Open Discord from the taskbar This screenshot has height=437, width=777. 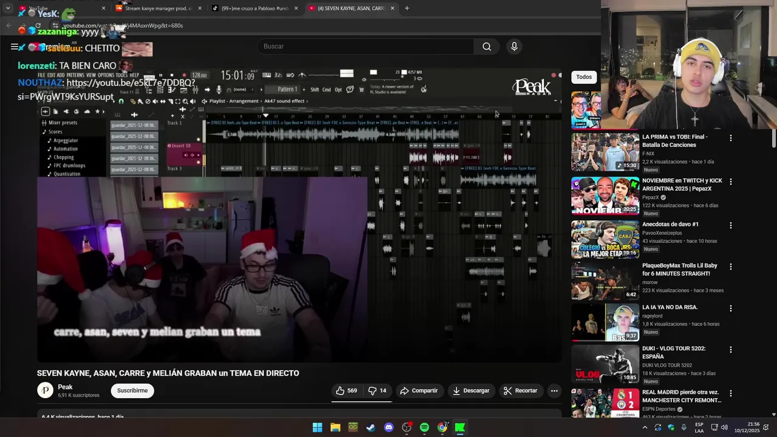click(x=389, y=427)
